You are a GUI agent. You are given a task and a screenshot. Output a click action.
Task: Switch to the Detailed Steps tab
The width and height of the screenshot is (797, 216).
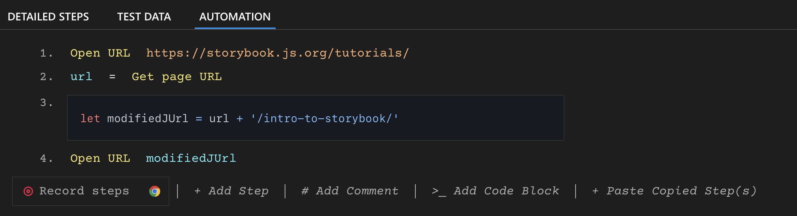[x=48, y=17]
